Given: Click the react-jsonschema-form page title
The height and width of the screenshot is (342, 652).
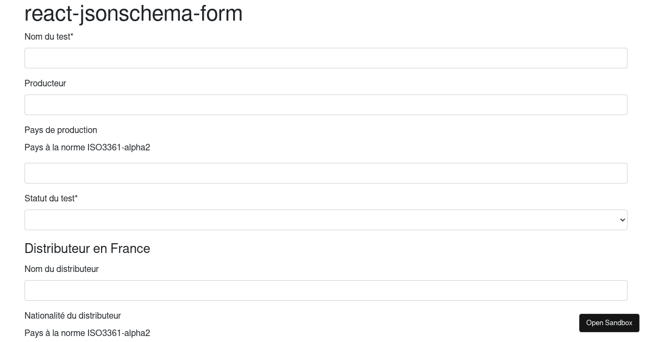Looking at the screenshot, I should [x=134, y=14].
